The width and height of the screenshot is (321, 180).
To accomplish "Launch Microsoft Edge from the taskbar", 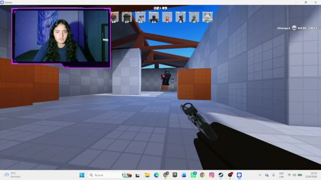I will [156, 175].
